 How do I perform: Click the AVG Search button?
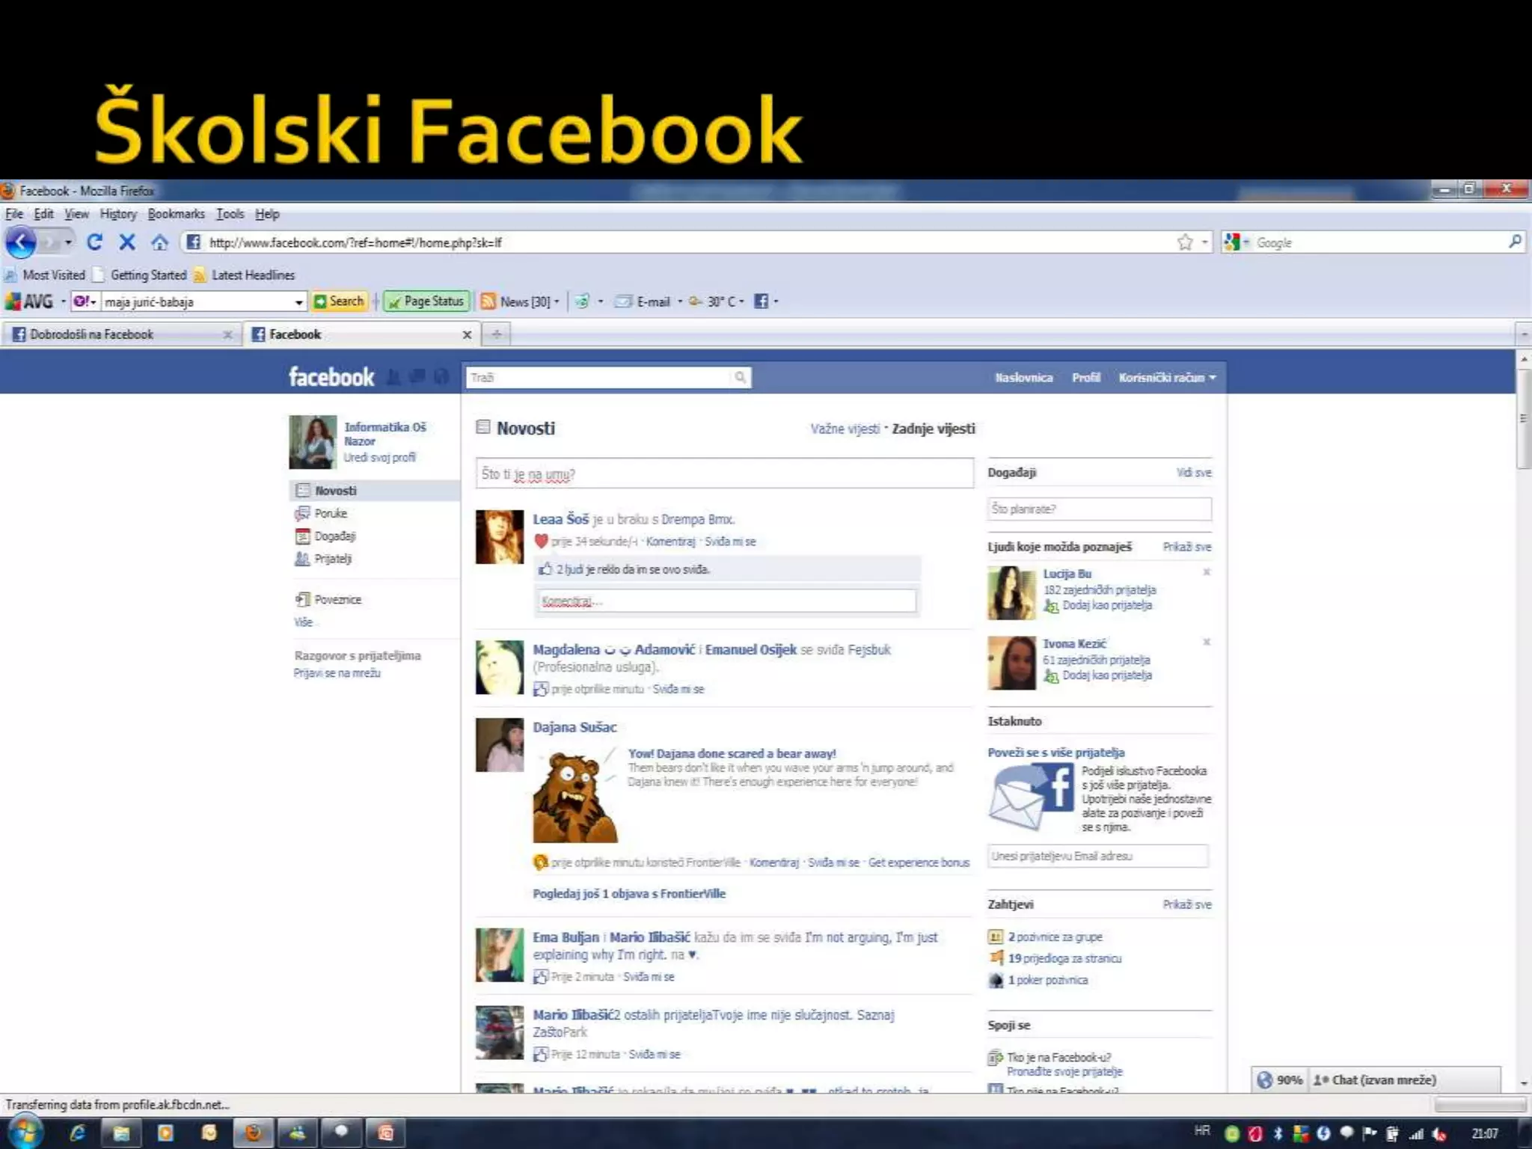tap(340, 301)
